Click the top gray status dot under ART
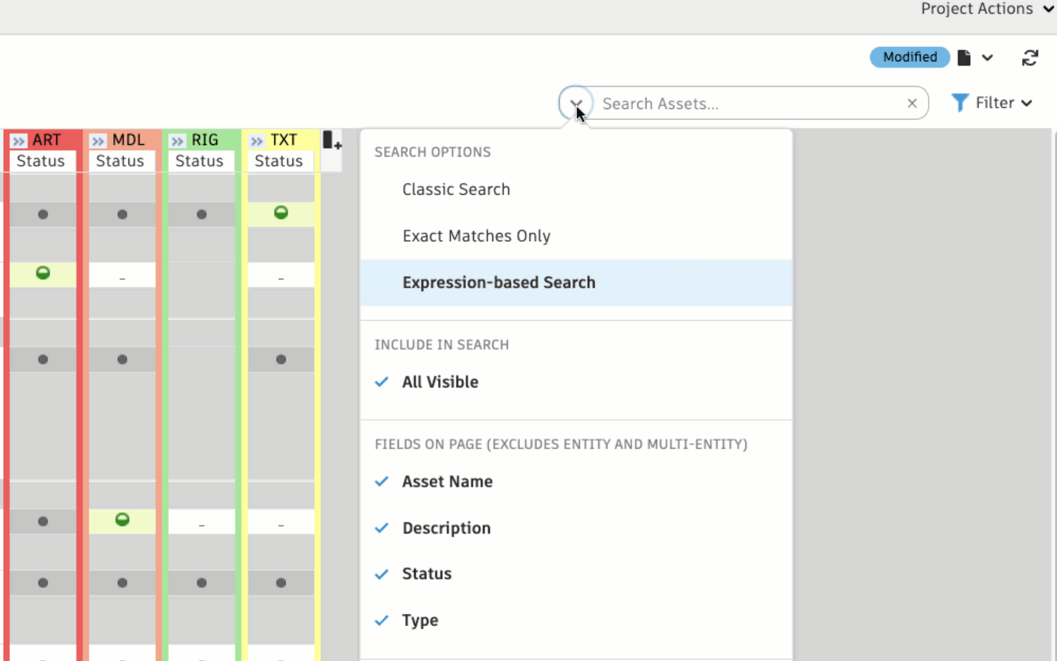The image size is (1057, 661). [x=43, y=214]
